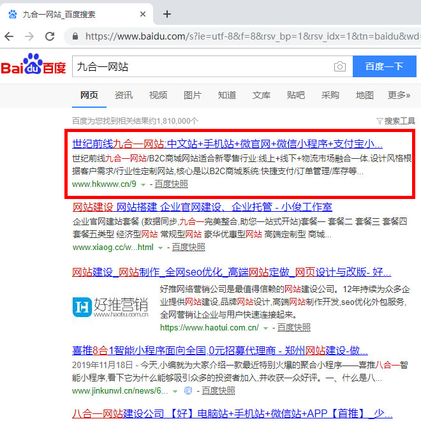Open the 喜推8合1智能小程序 result title
This screenshot has height=421, width=421.
(220, 350)
